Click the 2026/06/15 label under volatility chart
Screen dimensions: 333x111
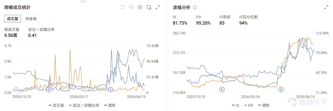click(306, 96)
